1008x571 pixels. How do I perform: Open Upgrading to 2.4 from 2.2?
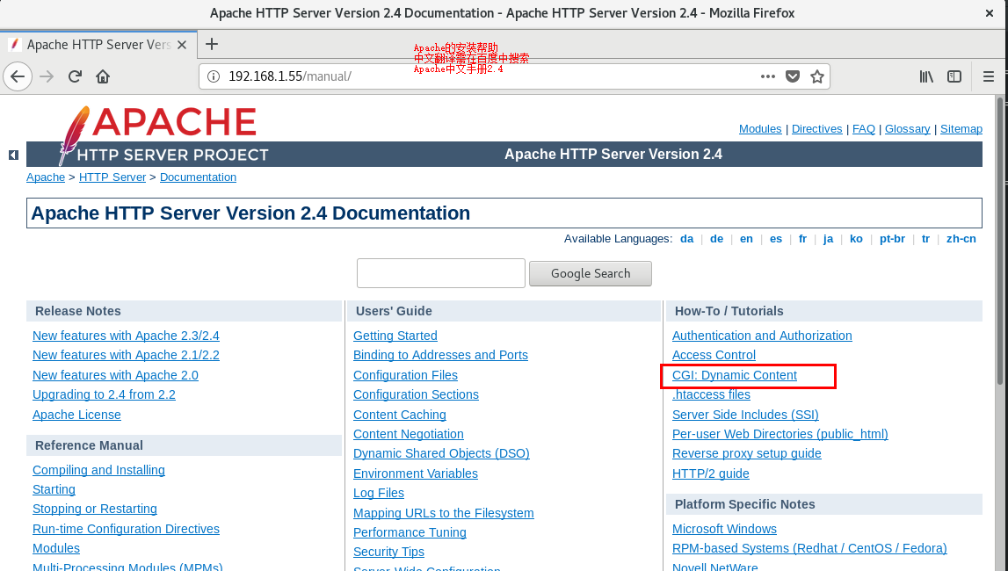click(104, 394)
